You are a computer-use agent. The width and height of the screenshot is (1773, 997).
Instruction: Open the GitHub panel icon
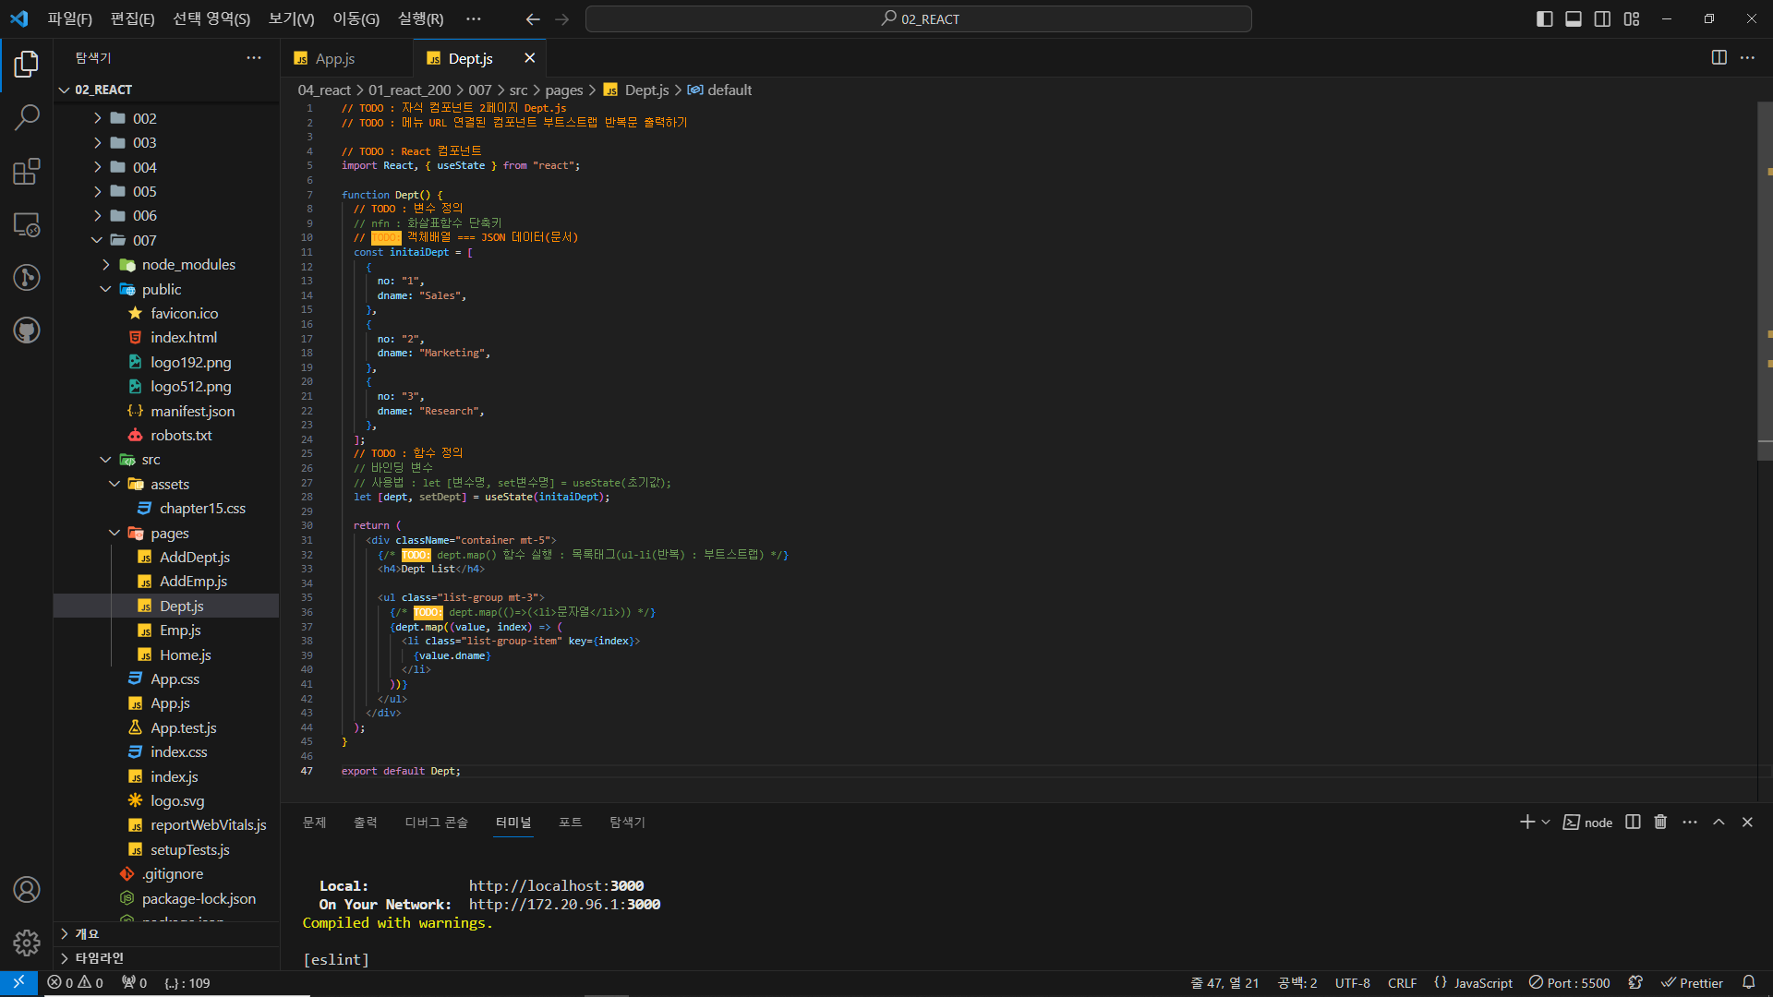click(x=27, y=330)
